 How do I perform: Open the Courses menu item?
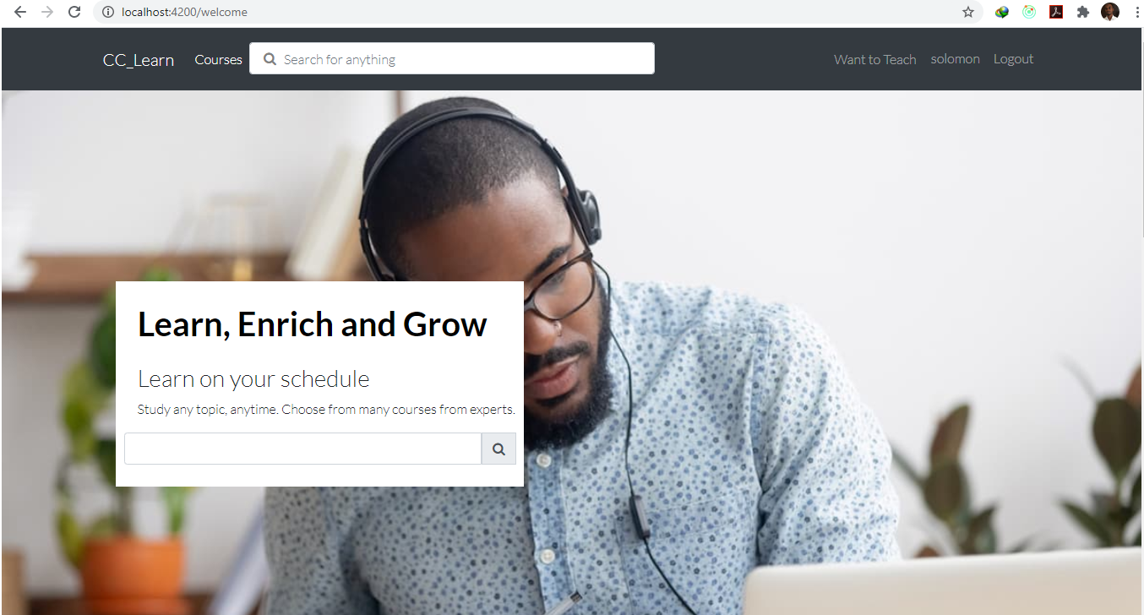click(218, 59)
